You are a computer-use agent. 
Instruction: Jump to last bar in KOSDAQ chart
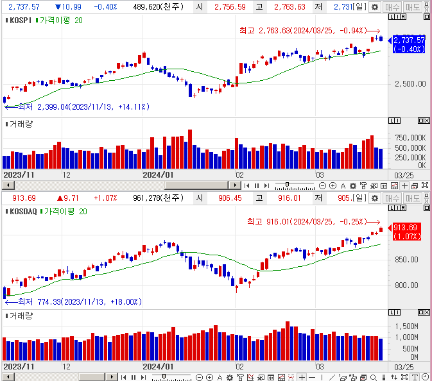(143, 377)
